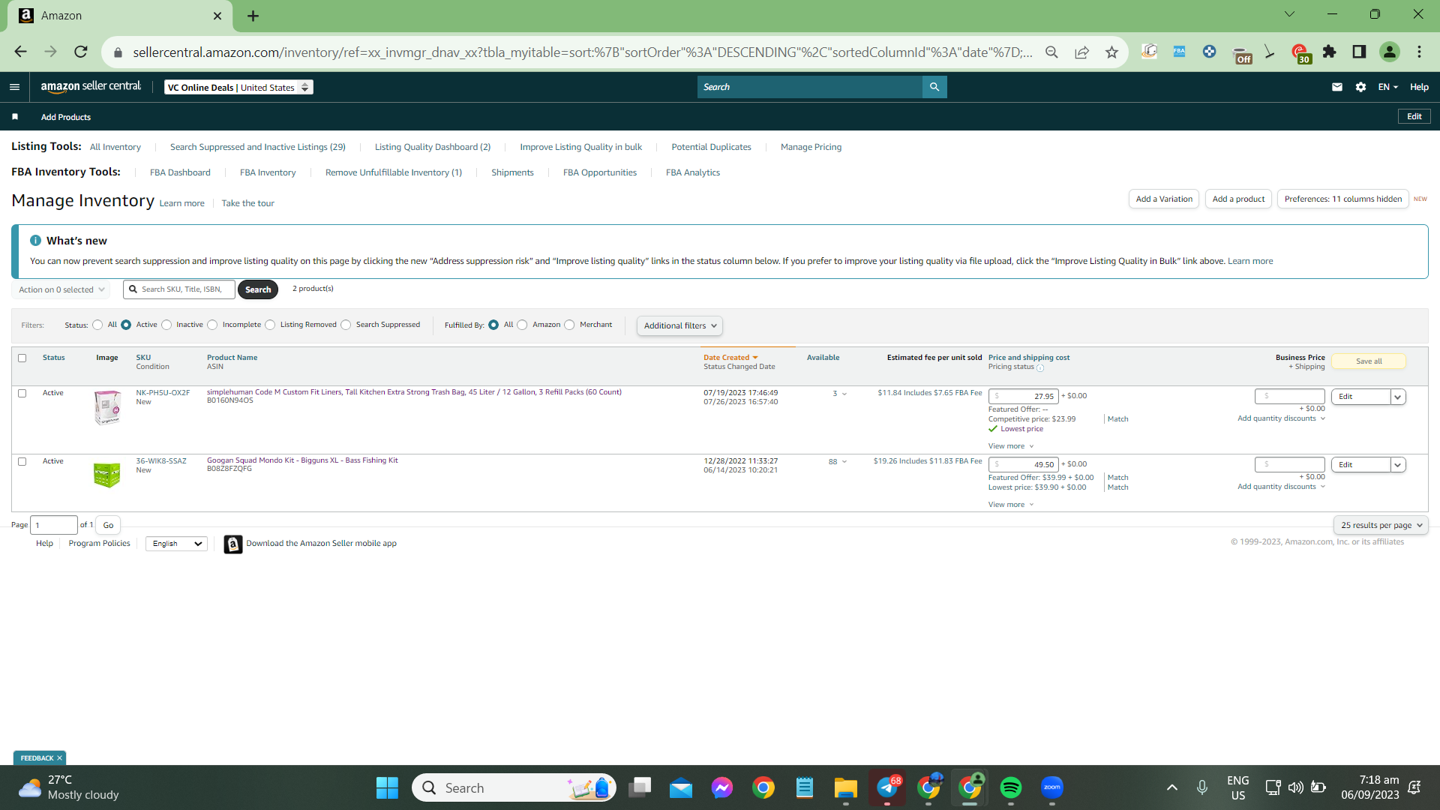Open the Windows Start menu
1440x810 pixels.
pyautogui.click(x=387, y=787)
